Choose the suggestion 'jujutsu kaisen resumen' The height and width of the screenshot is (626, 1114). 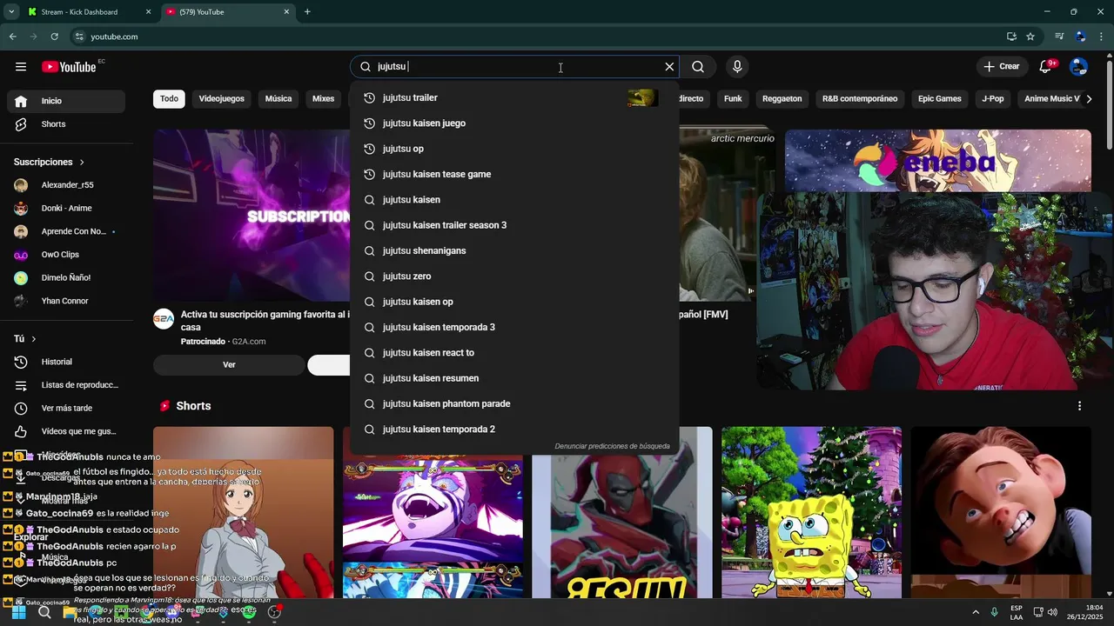click(x=514, y=378)
